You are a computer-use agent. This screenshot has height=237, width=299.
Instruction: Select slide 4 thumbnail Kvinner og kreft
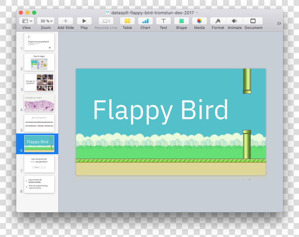(x=39, y=103)
